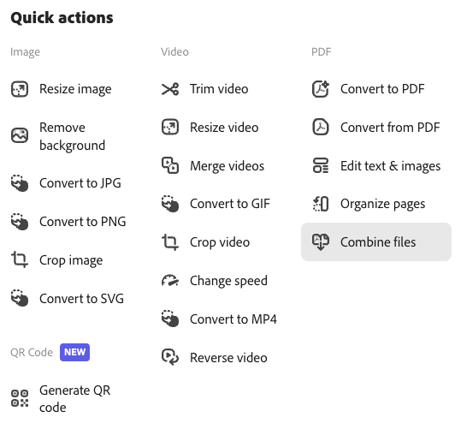Click the Reverse video icon
This screenshot has width=461, height=423.
point(170,357)
